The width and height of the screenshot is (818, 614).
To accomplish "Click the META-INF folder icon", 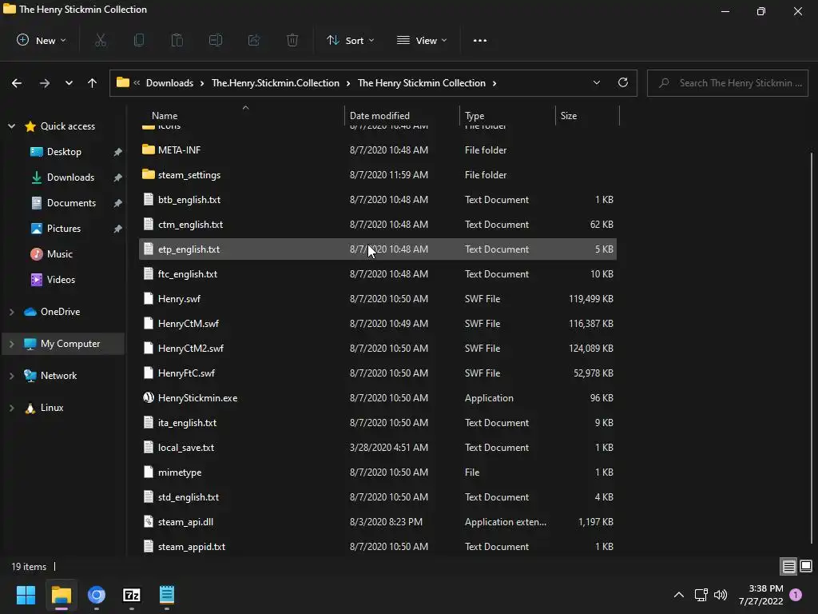I will 149,150.
